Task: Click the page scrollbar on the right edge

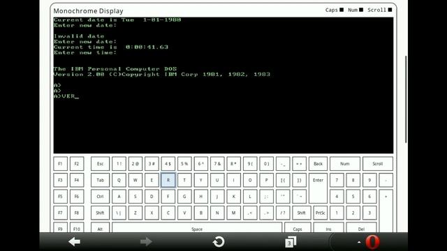Action: point(406,100)
